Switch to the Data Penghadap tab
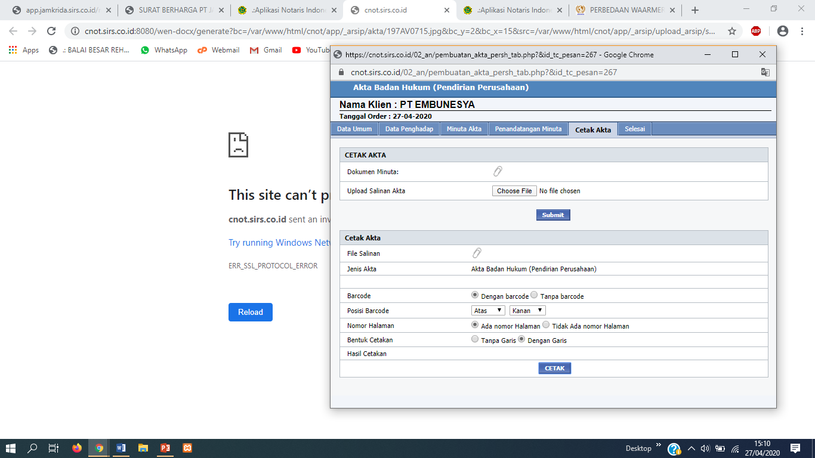This screenshot has width=815, height=458. pos(409,129)
